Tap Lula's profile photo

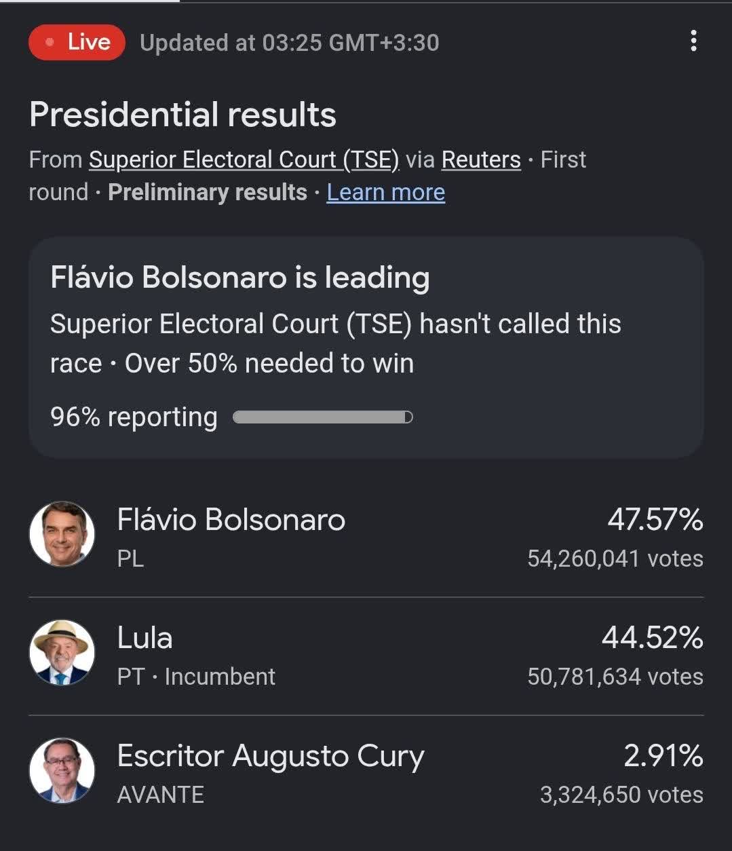click(62, 652)
